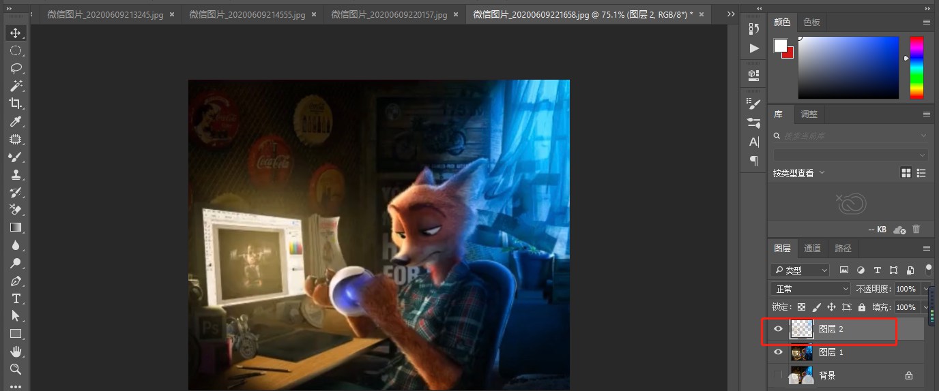Open the library selection dropdown
The image size is (939, 391).
[850, 155]
